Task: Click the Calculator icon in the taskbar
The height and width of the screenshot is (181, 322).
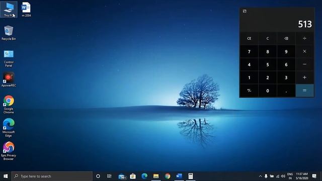Action: [x=191, y=176]
